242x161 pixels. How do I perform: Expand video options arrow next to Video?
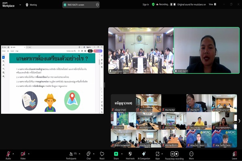point(29,154)
